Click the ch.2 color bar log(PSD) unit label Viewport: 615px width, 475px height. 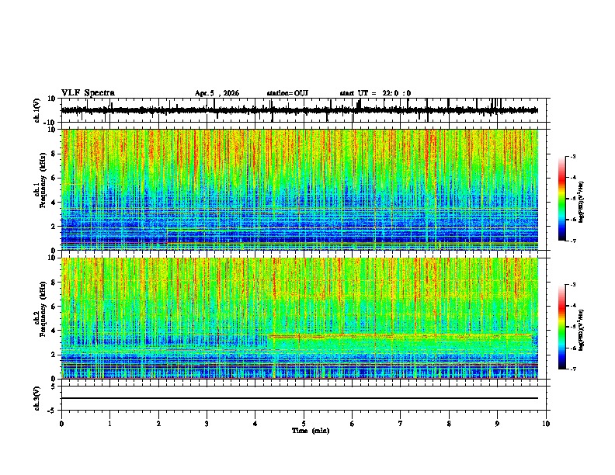click(582, 330)
